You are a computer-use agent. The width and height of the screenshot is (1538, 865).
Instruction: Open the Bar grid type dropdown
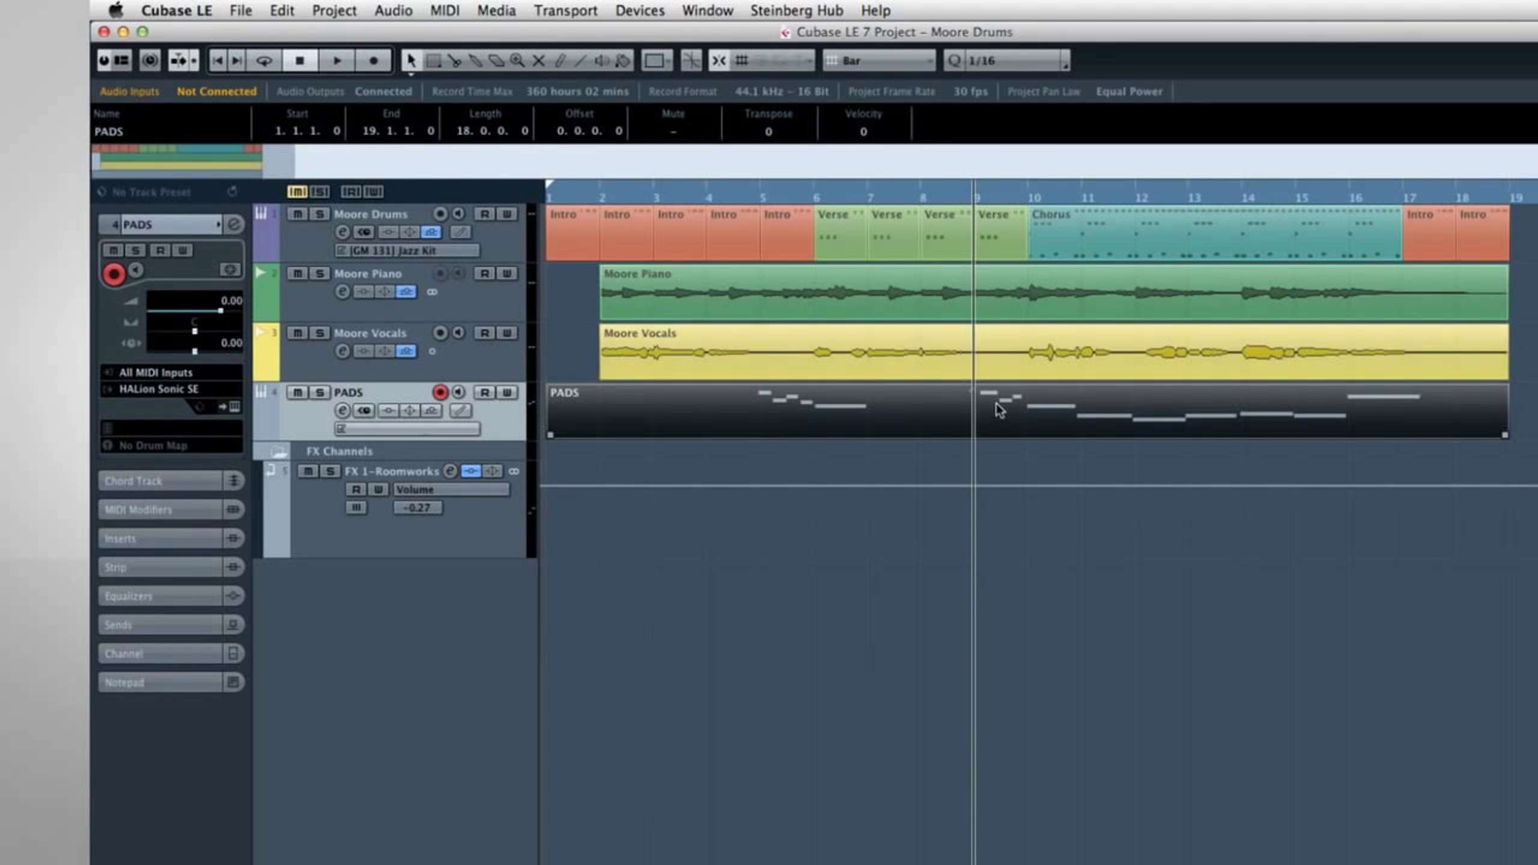click(879, 60)
